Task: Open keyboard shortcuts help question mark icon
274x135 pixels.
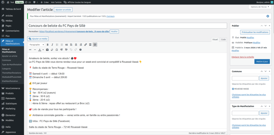Action: click(x=81, y=50)
